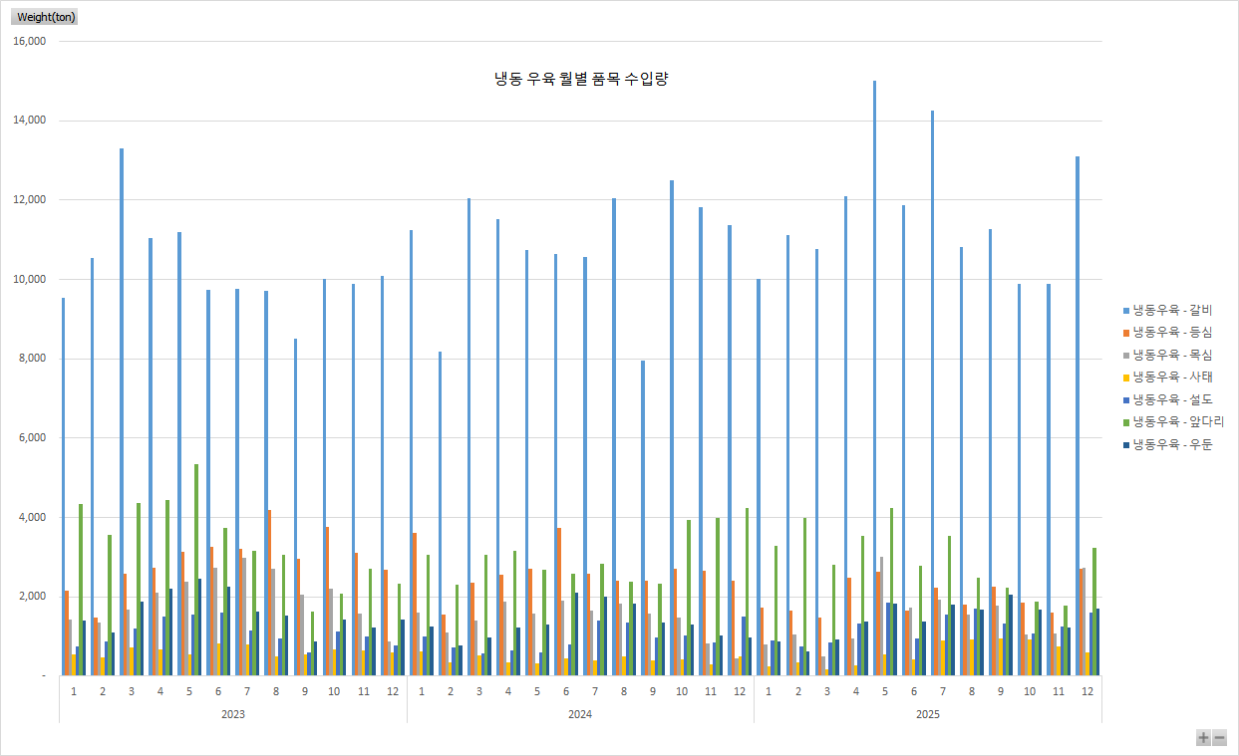
Task: Select the chart title 냉동 우육 월별 품목 수입량
Action: [x=580, y=79]
